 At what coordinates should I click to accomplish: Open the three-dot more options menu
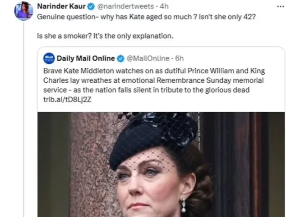pos(280,6)
